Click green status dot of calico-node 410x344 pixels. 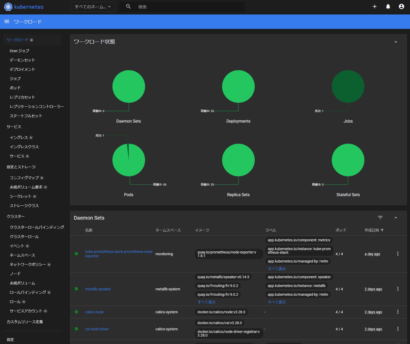pyautogui.click(x=76, y=312)
